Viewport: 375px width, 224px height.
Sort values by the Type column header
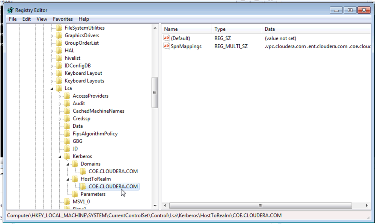237,29
